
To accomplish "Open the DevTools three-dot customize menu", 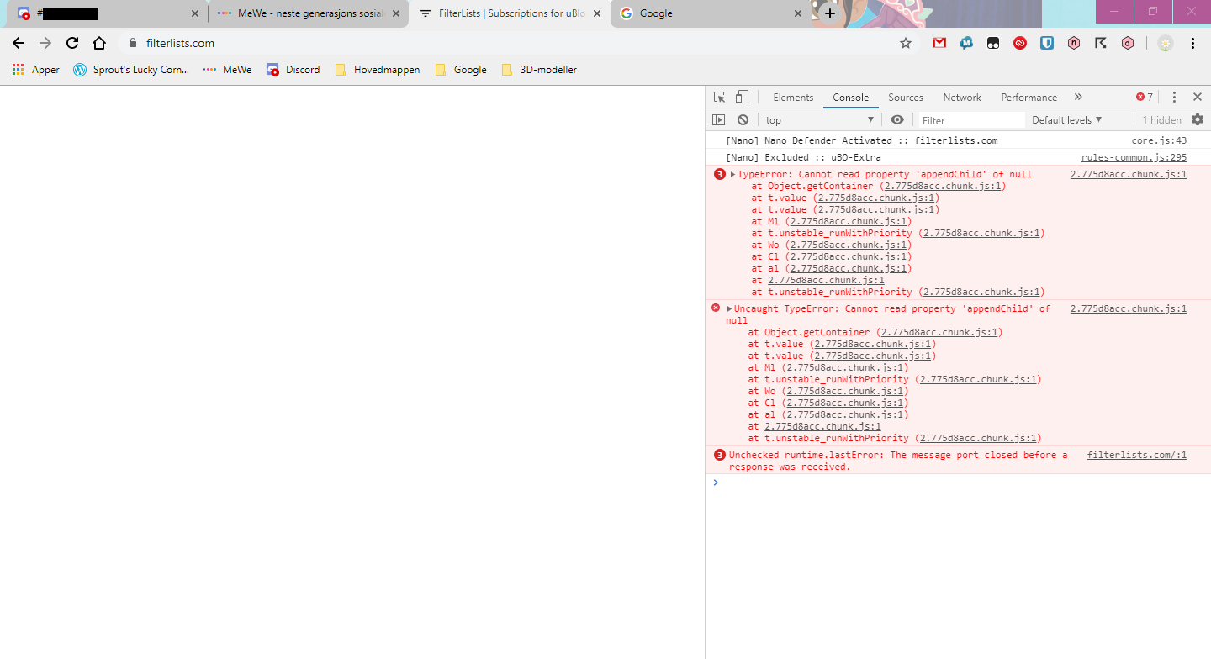I will 1175,98.
